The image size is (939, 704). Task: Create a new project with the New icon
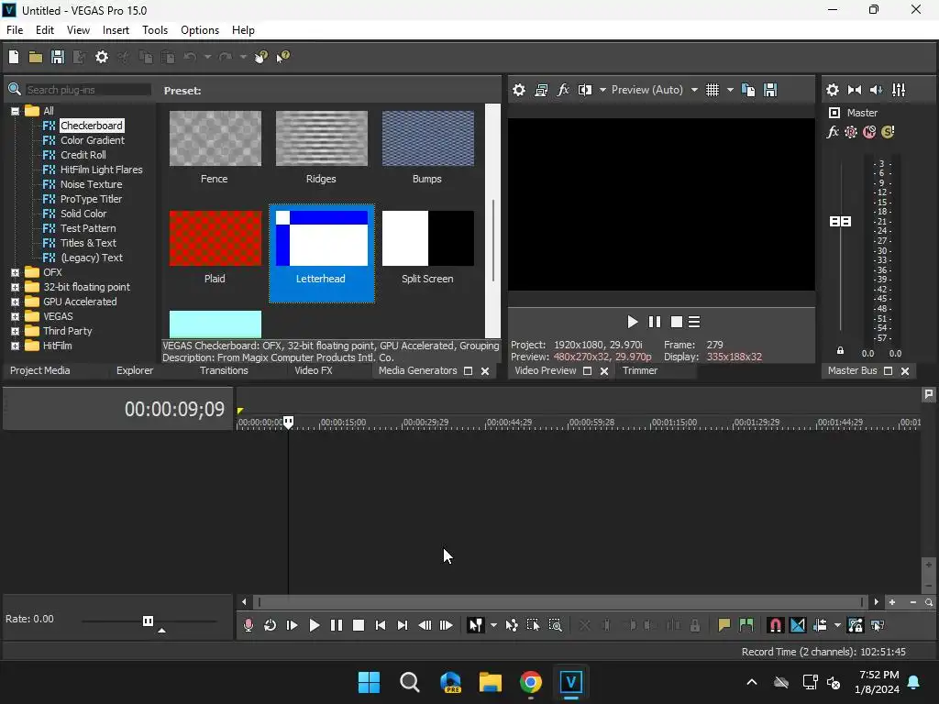coord(14,57)
